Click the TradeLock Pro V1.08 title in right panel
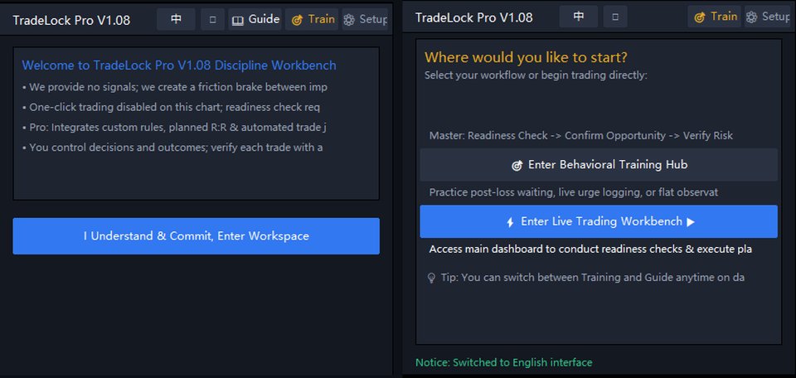The width and height of the screenshot is (796, 378). coord(474,17)
